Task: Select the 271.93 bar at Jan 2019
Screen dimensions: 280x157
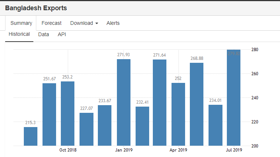Action: tap(124, 102)
